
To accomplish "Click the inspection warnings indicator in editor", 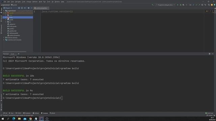I will point(207,11).
